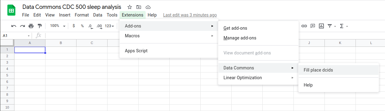385x111 pixels.
Task: Move document to a folder icon
Action: [x=139, y=7]
